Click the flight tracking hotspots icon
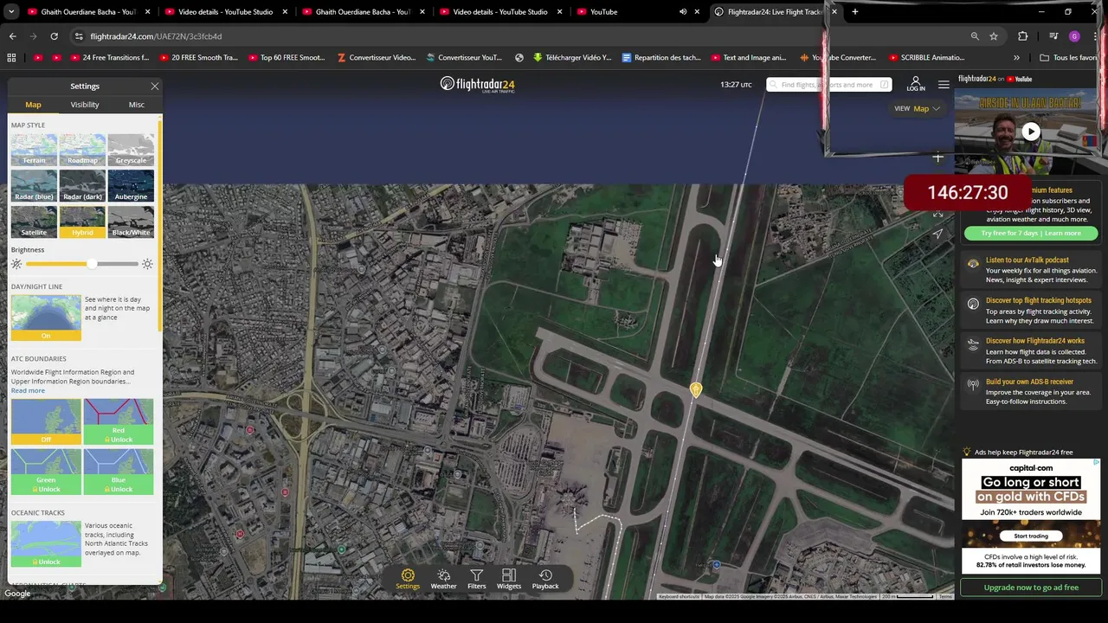Screen dimensions: 1108x623 click(x=973, y=304)
